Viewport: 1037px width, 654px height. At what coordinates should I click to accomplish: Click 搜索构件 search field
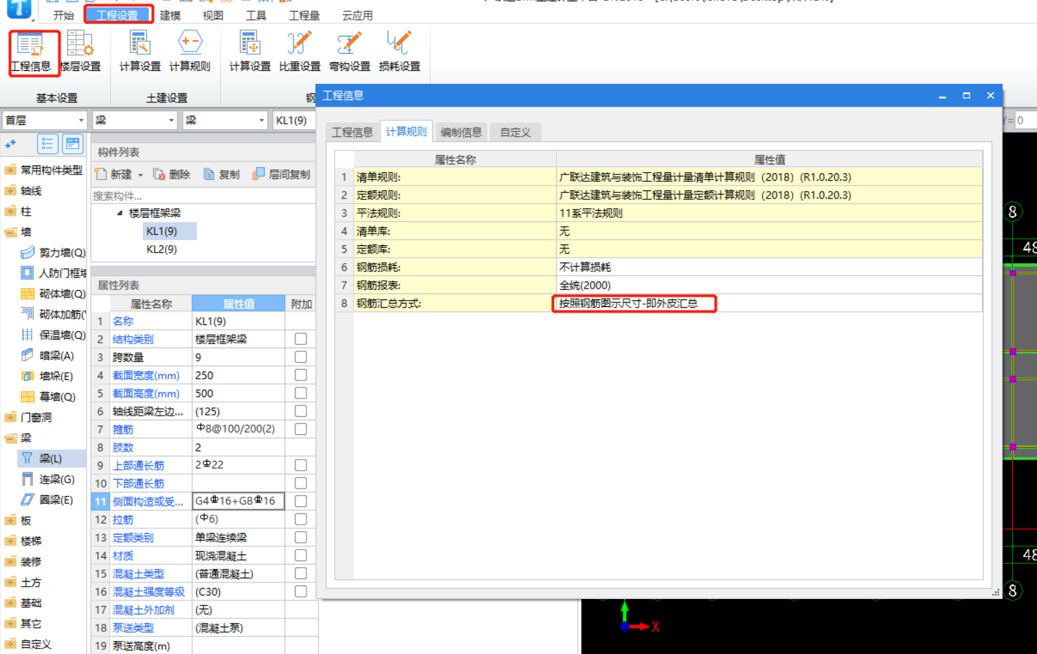pyautogui.click(x=203, y=196)
